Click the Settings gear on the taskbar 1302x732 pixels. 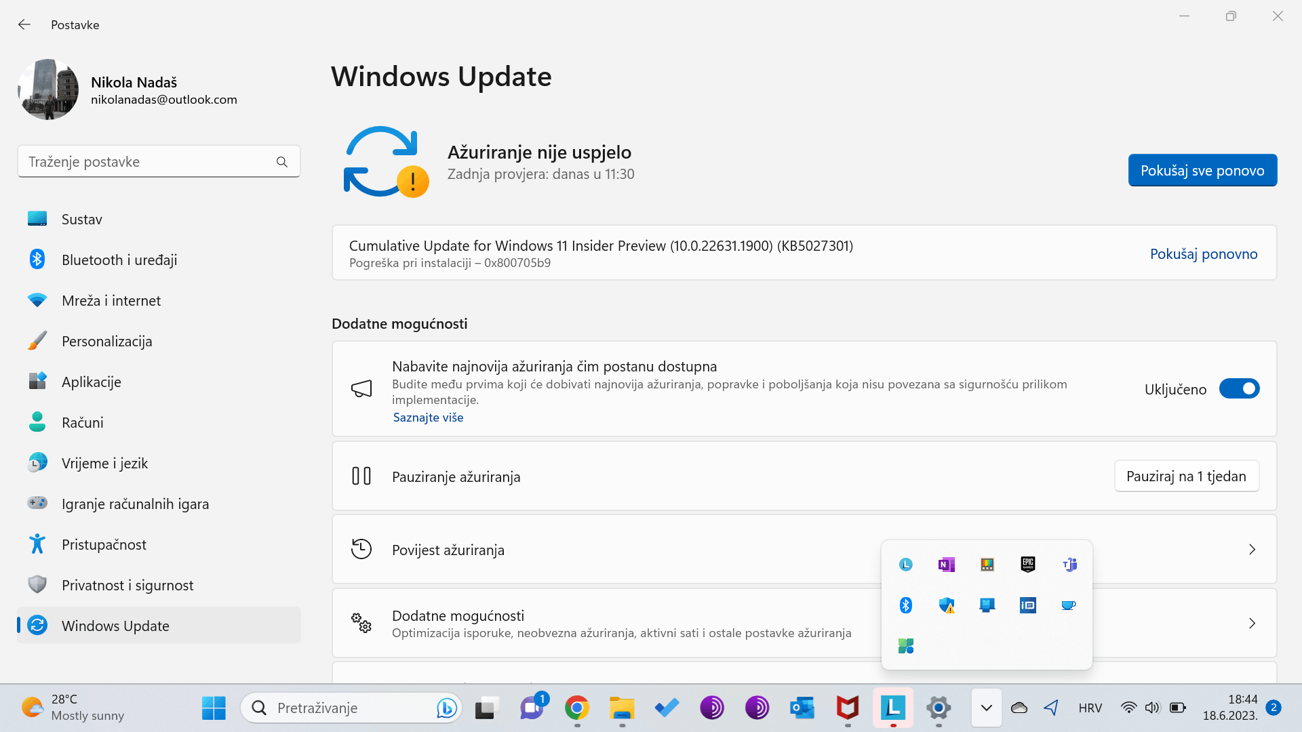[939, 708]
